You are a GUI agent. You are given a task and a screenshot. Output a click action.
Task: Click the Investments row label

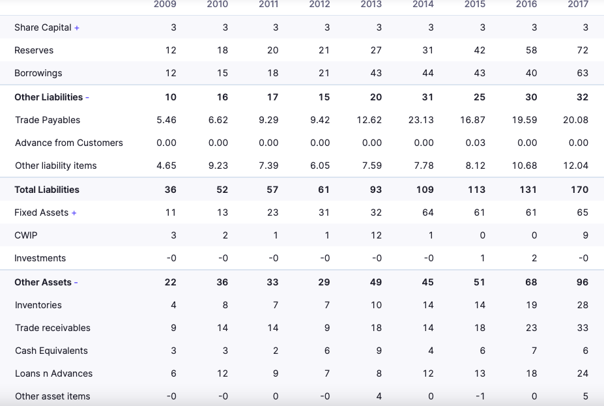click(x=40, y=258)
